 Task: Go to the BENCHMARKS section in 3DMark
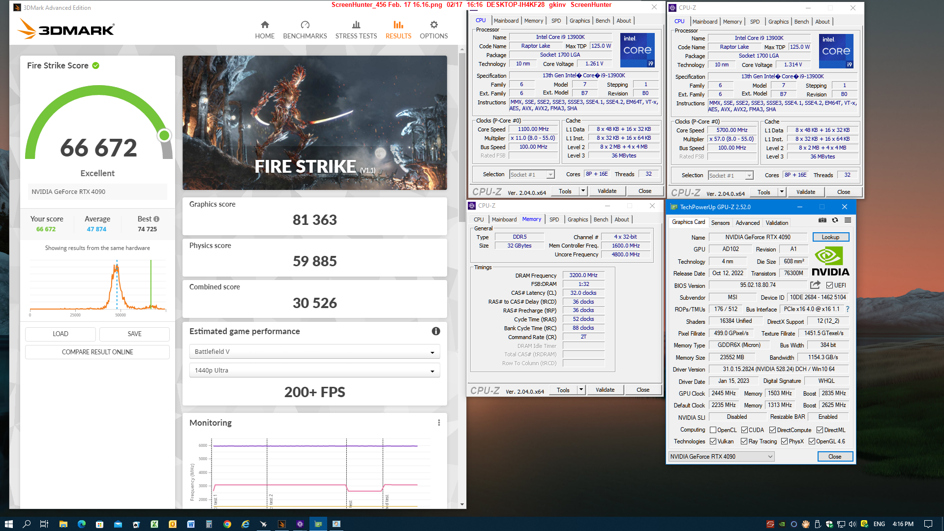(305, 30)
